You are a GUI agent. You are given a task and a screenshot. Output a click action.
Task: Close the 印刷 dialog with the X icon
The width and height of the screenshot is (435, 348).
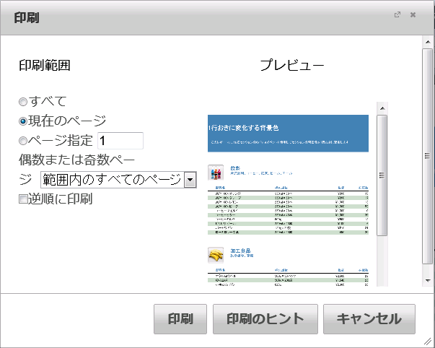413,14
